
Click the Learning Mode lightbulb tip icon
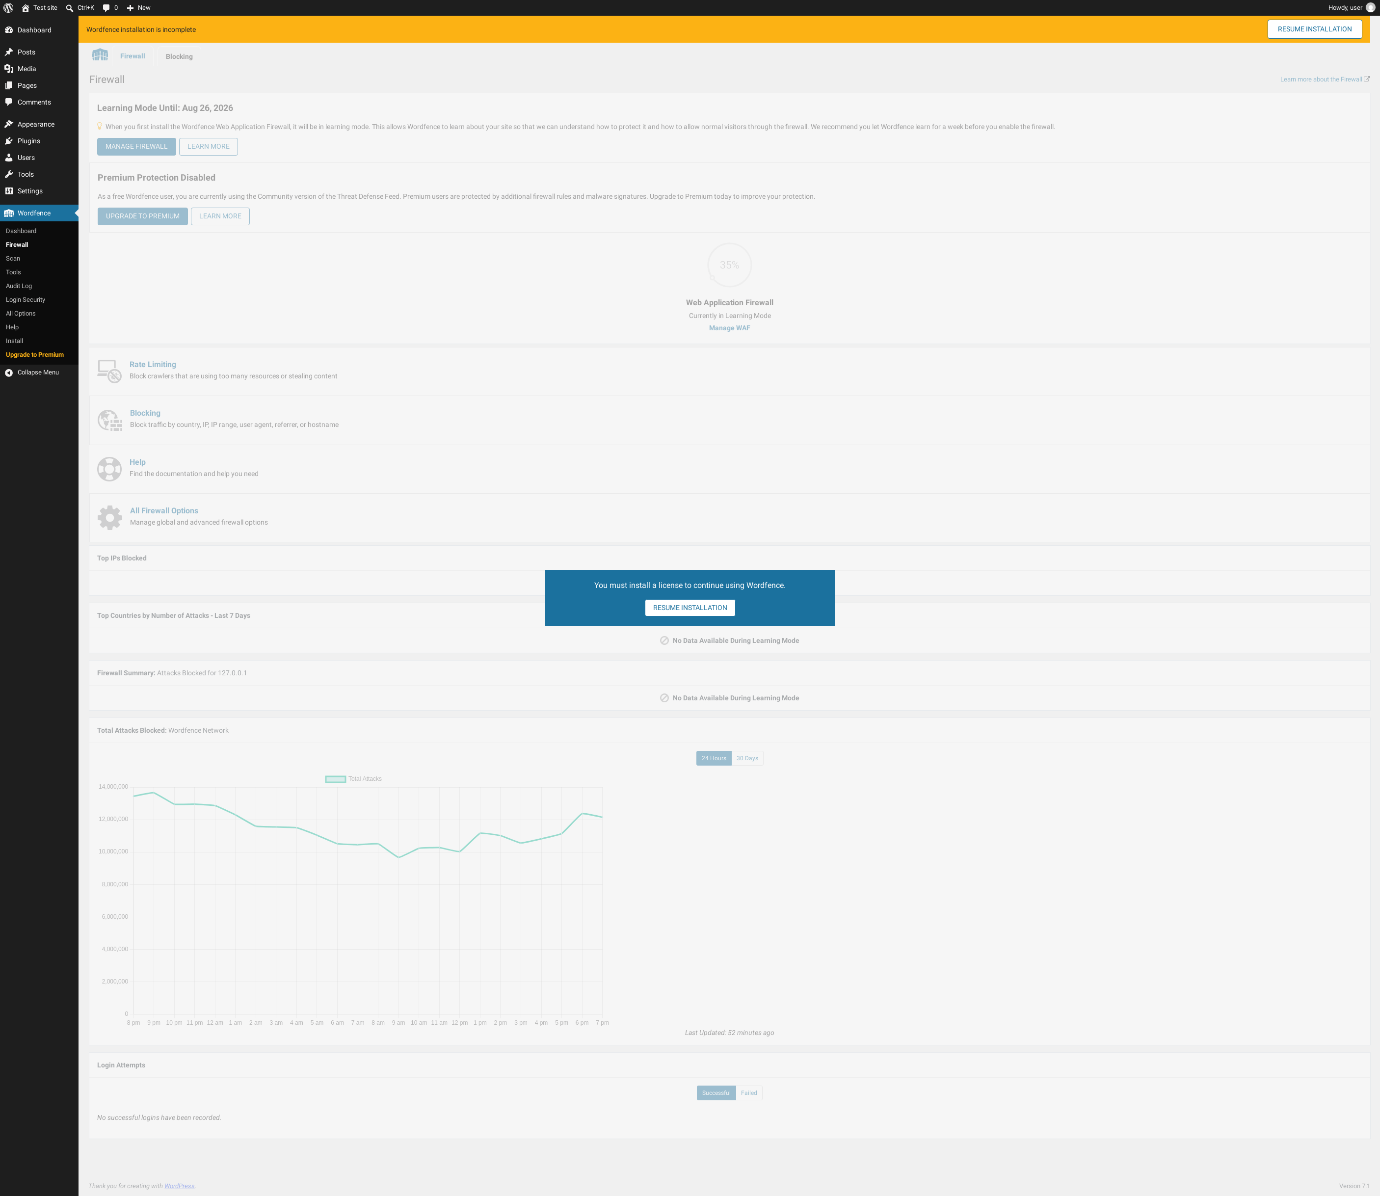[x=100, y=126]
